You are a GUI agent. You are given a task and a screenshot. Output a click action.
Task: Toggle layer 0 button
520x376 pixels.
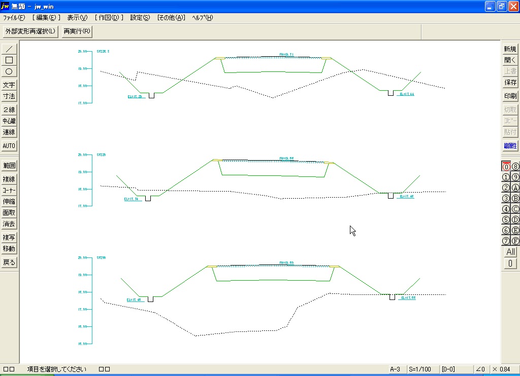pos(506,166)
